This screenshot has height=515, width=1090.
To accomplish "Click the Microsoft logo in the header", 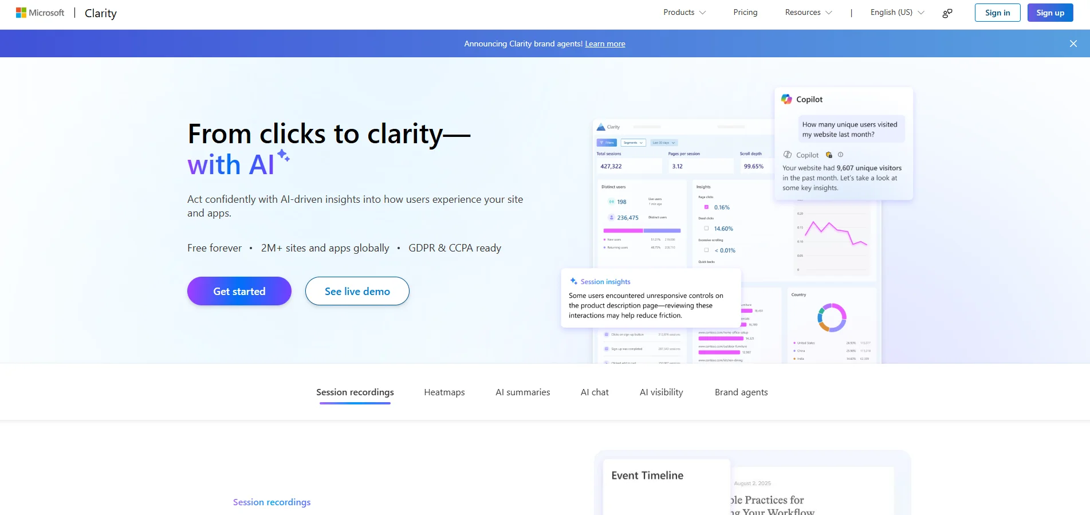I will point(40,13).
